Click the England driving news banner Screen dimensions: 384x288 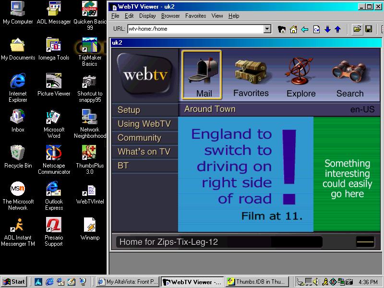(246, 174)
